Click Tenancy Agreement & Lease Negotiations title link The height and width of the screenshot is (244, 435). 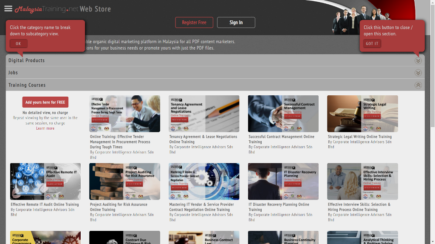coord(203,139)
